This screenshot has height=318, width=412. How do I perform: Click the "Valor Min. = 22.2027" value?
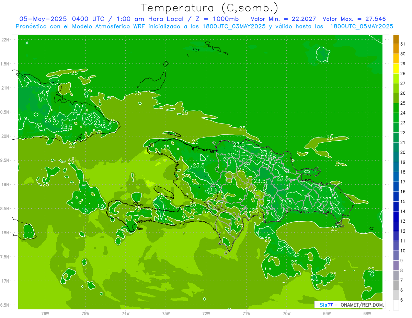coord(283,19)
